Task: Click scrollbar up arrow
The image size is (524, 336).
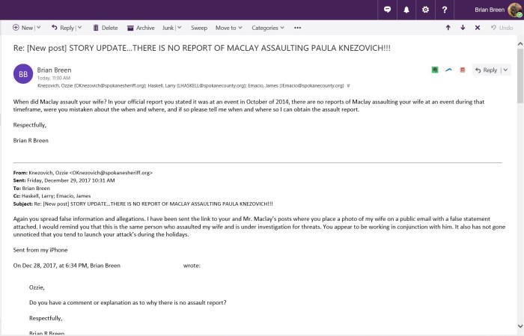Action: 520,43
